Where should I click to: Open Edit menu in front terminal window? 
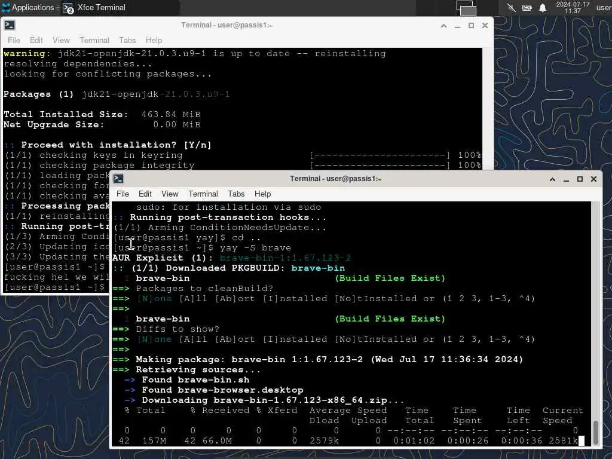click(x=145, y=194)
